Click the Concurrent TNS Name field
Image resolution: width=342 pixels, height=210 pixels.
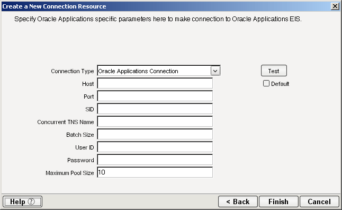coord(155,121)
